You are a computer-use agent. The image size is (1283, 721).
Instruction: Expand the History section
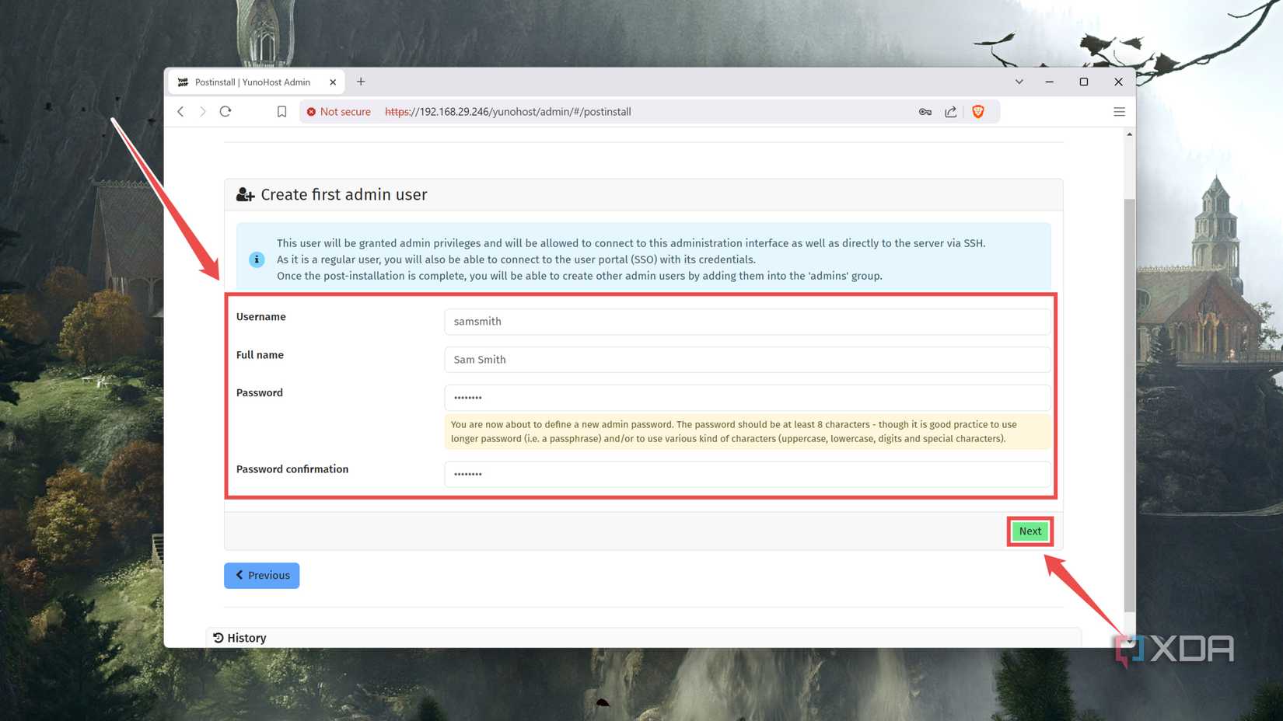(246, 637)
